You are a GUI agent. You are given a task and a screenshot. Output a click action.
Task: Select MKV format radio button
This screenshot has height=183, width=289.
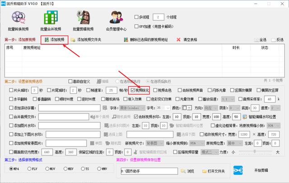pos(65,169)
